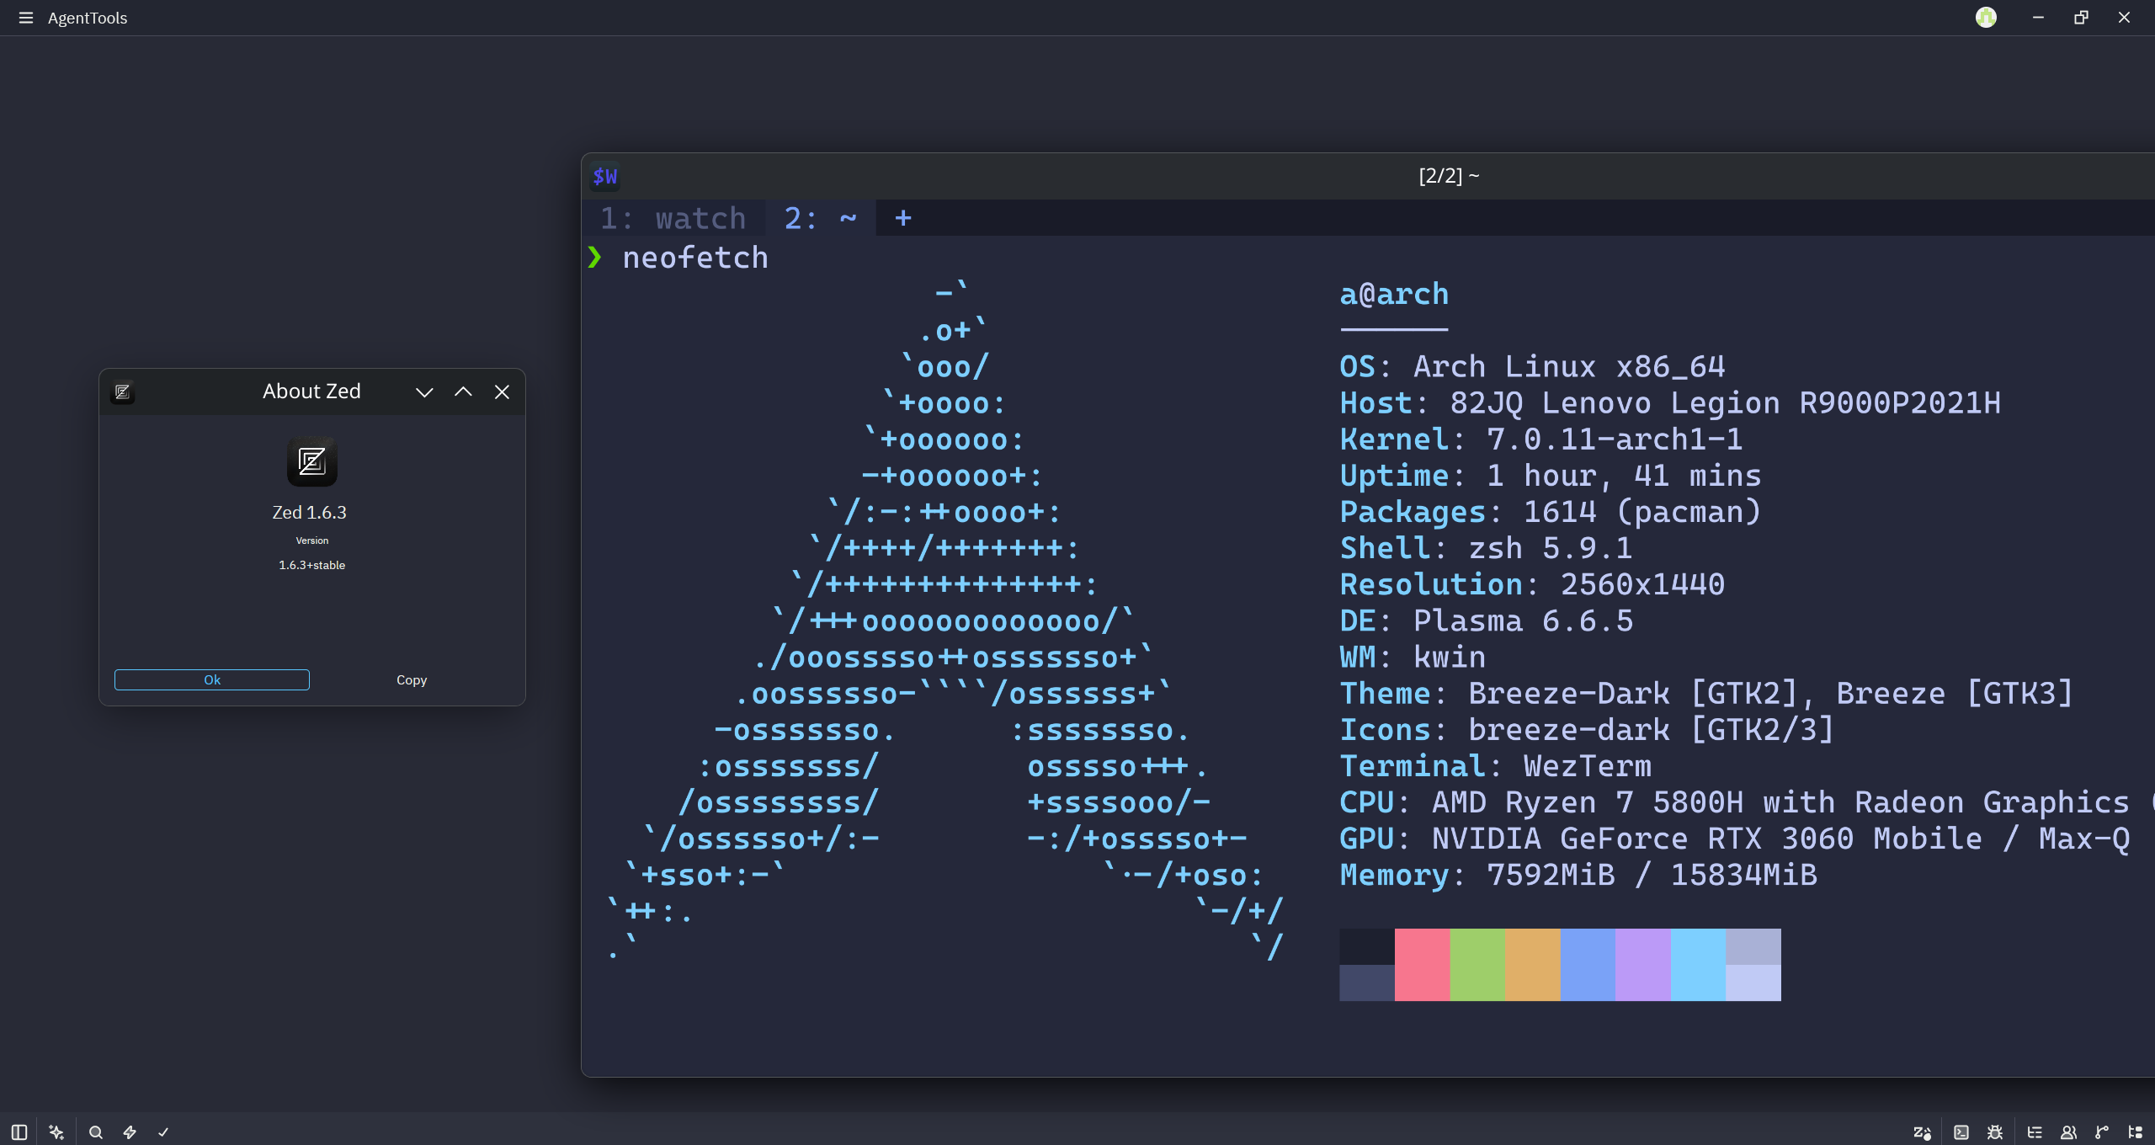Click the 'CPU: AMD Ryzen 7 5800H' line
Image resolution: width=2155 pixels, height=1145 pixels.
click(x=1747, y=802)
